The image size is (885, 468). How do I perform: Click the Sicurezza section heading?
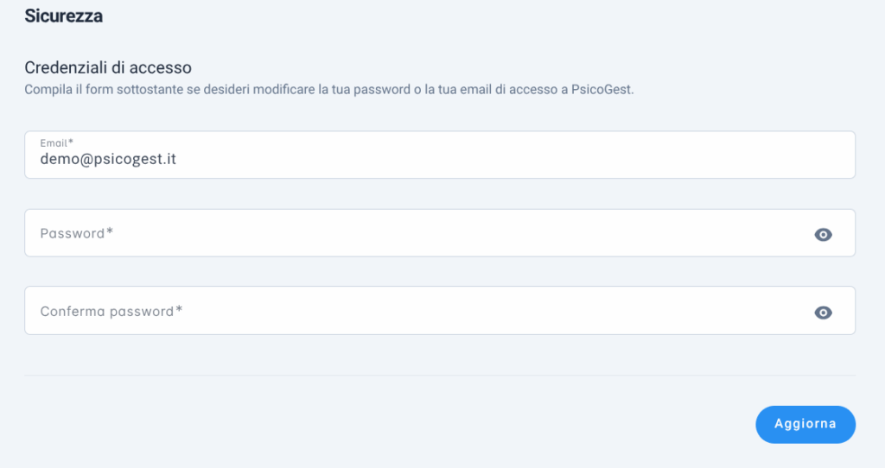[63, 16]
